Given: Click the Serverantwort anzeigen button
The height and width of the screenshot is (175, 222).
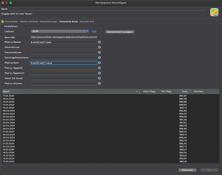Looking at the screenshot, I should click(120, 32).
